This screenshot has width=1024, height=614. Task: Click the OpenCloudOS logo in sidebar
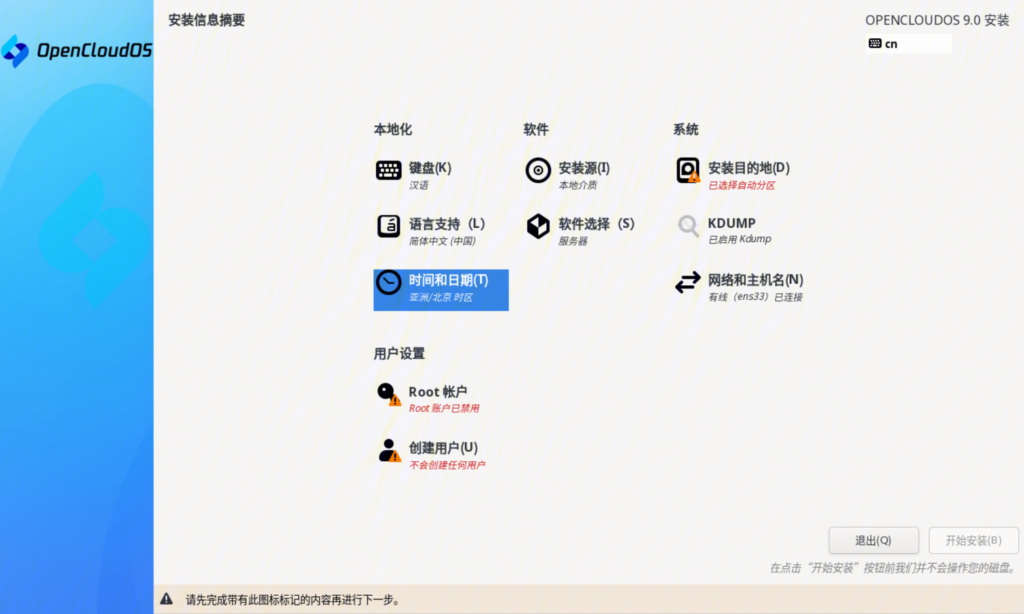coord(76,50)
